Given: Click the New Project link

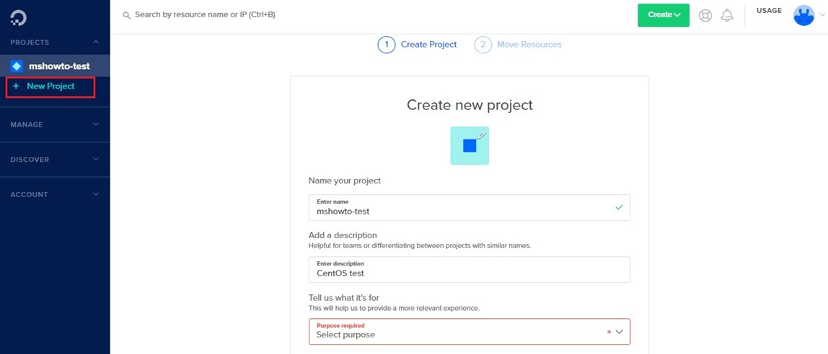Looking at the screenshot, I should (50, 86).
